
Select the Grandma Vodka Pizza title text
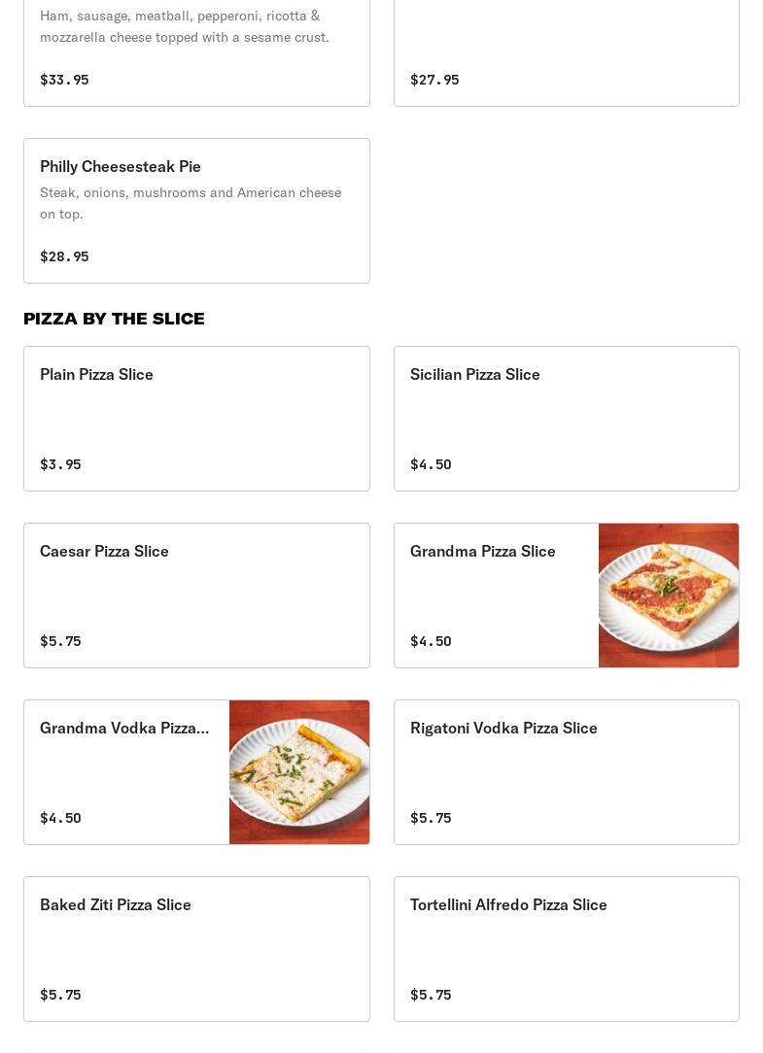click(x=124, y=728)
